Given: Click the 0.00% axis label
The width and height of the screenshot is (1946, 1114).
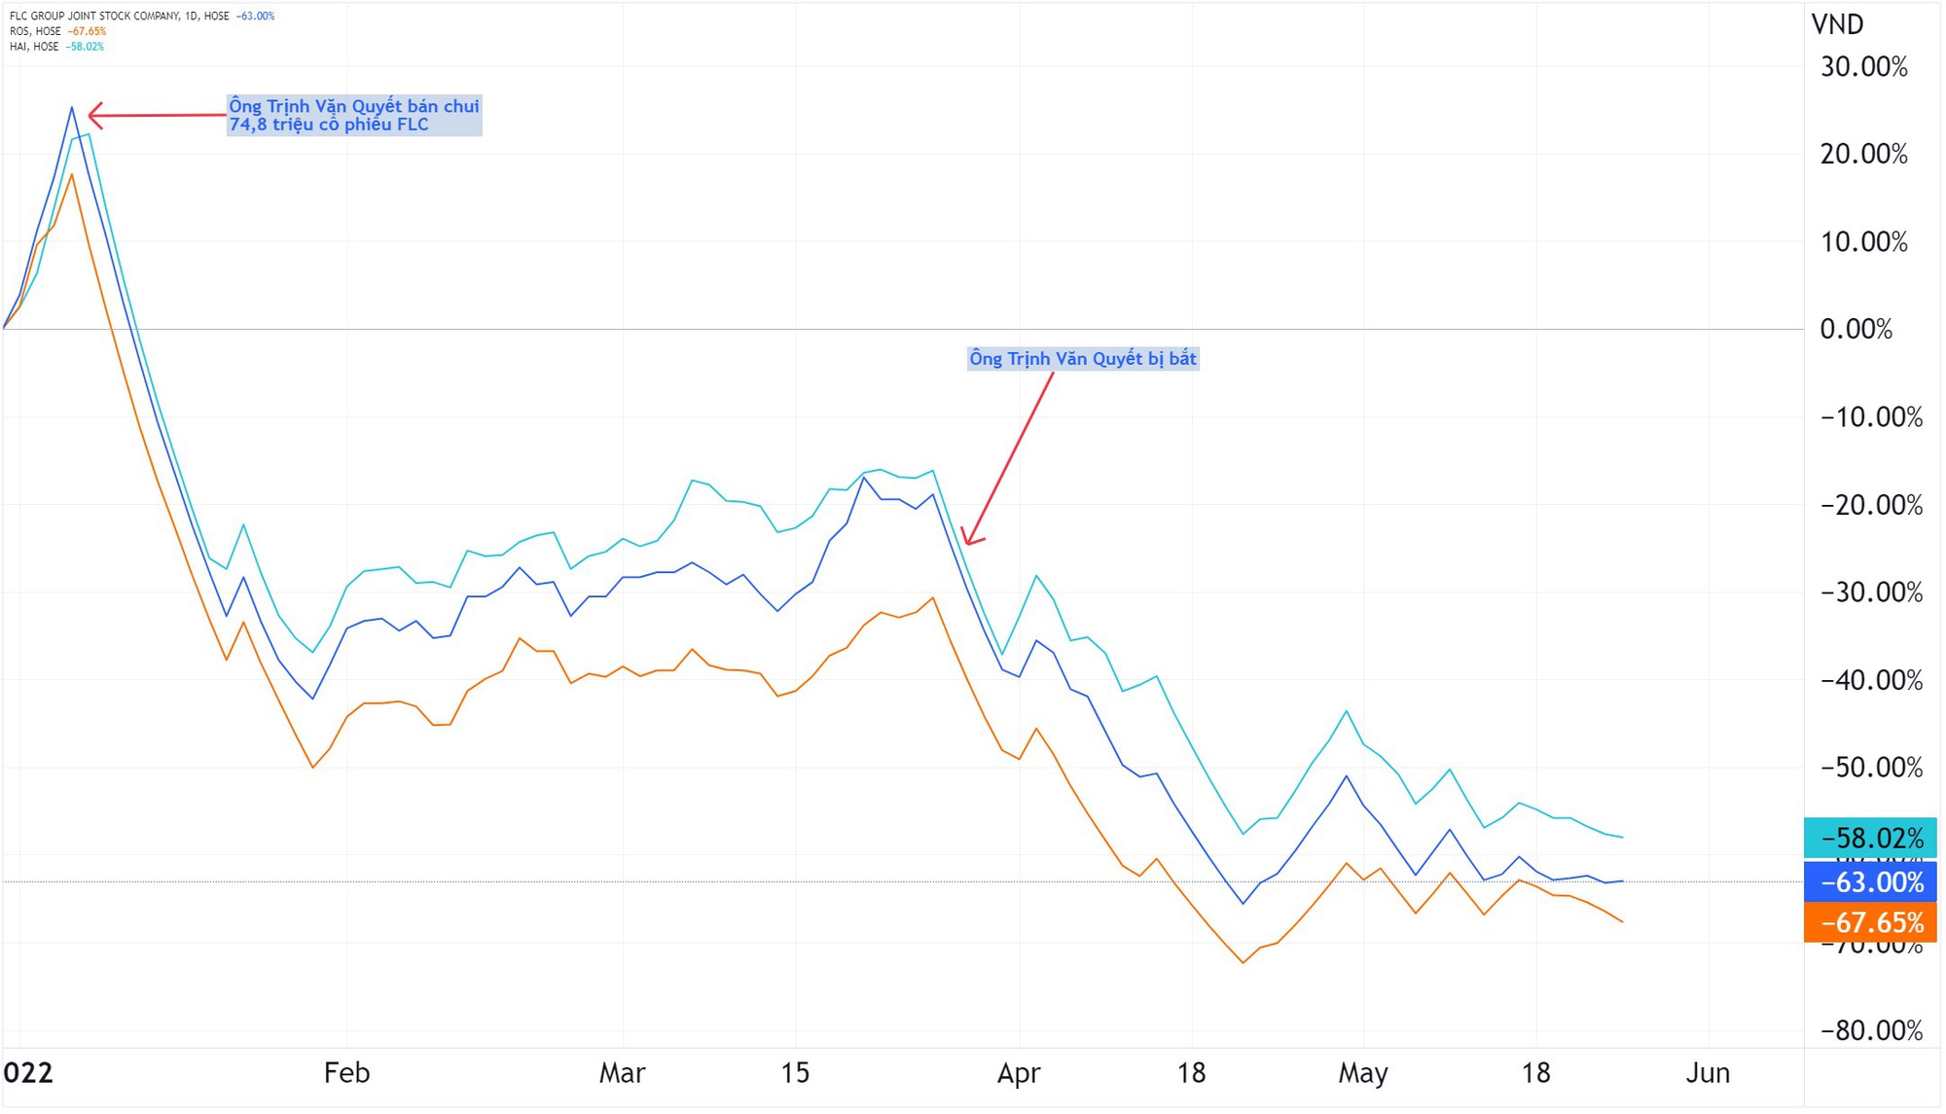Looking at the screenshot, I should 1857,330.
